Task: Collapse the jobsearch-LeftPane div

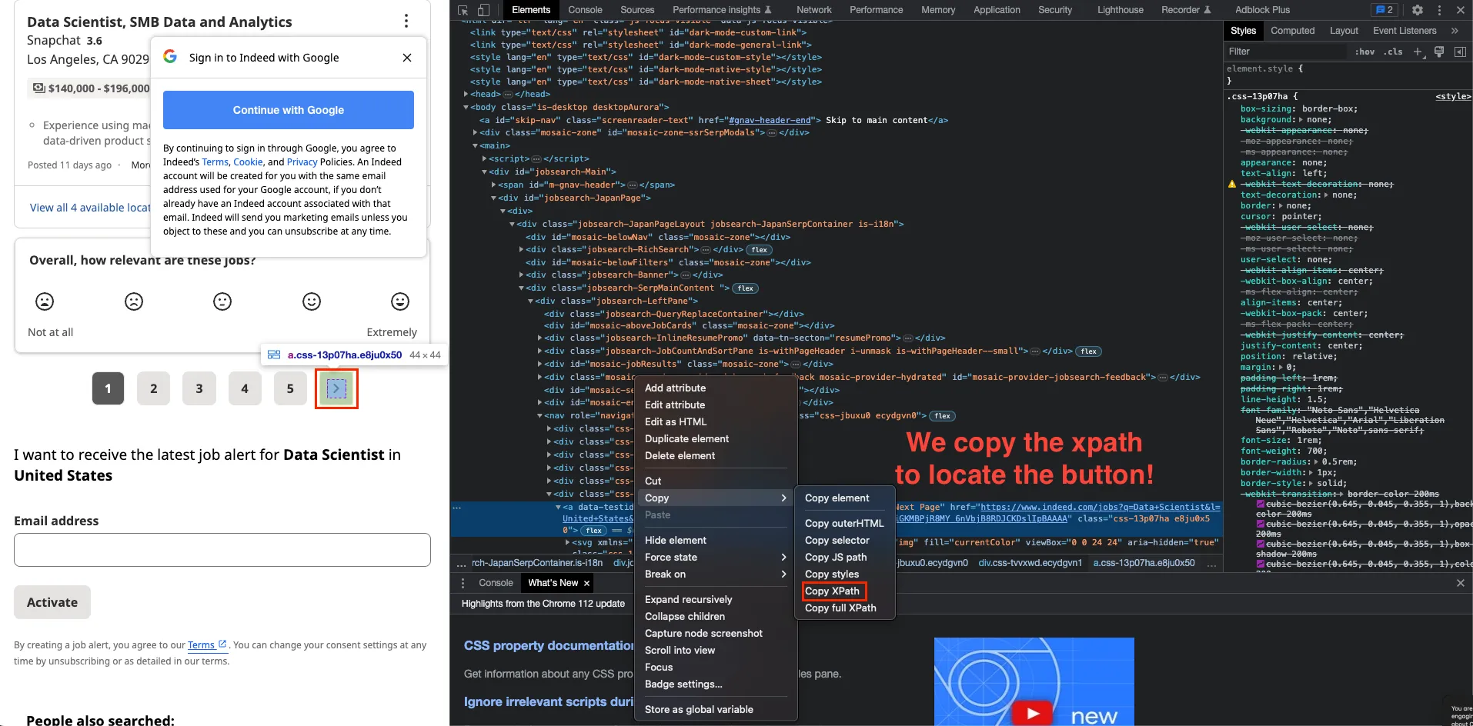Action: coord(531,301)
